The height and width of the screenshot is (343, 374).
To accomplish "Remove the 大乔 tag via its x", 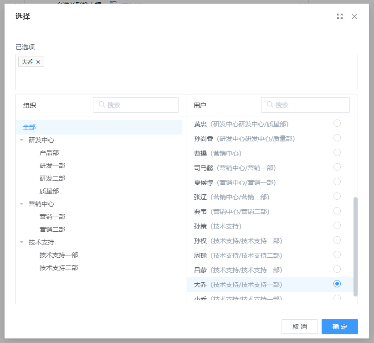I will (x=38, y=62).
